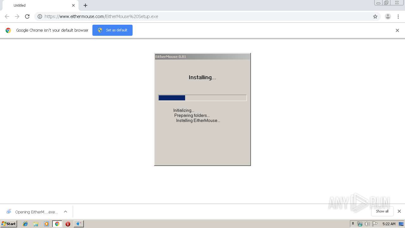Go forward with the browser forward arrow

pos(17,16)
